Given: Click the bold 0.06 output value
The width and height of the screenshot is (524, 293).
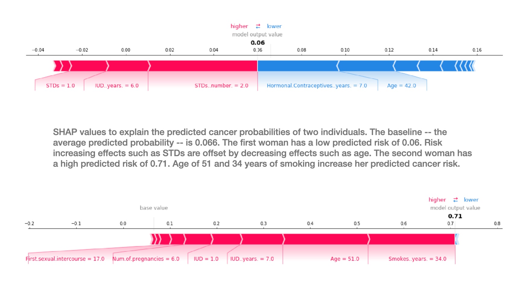Looking at the screenshot, I should pyautogui.click(x=257, y=43).
